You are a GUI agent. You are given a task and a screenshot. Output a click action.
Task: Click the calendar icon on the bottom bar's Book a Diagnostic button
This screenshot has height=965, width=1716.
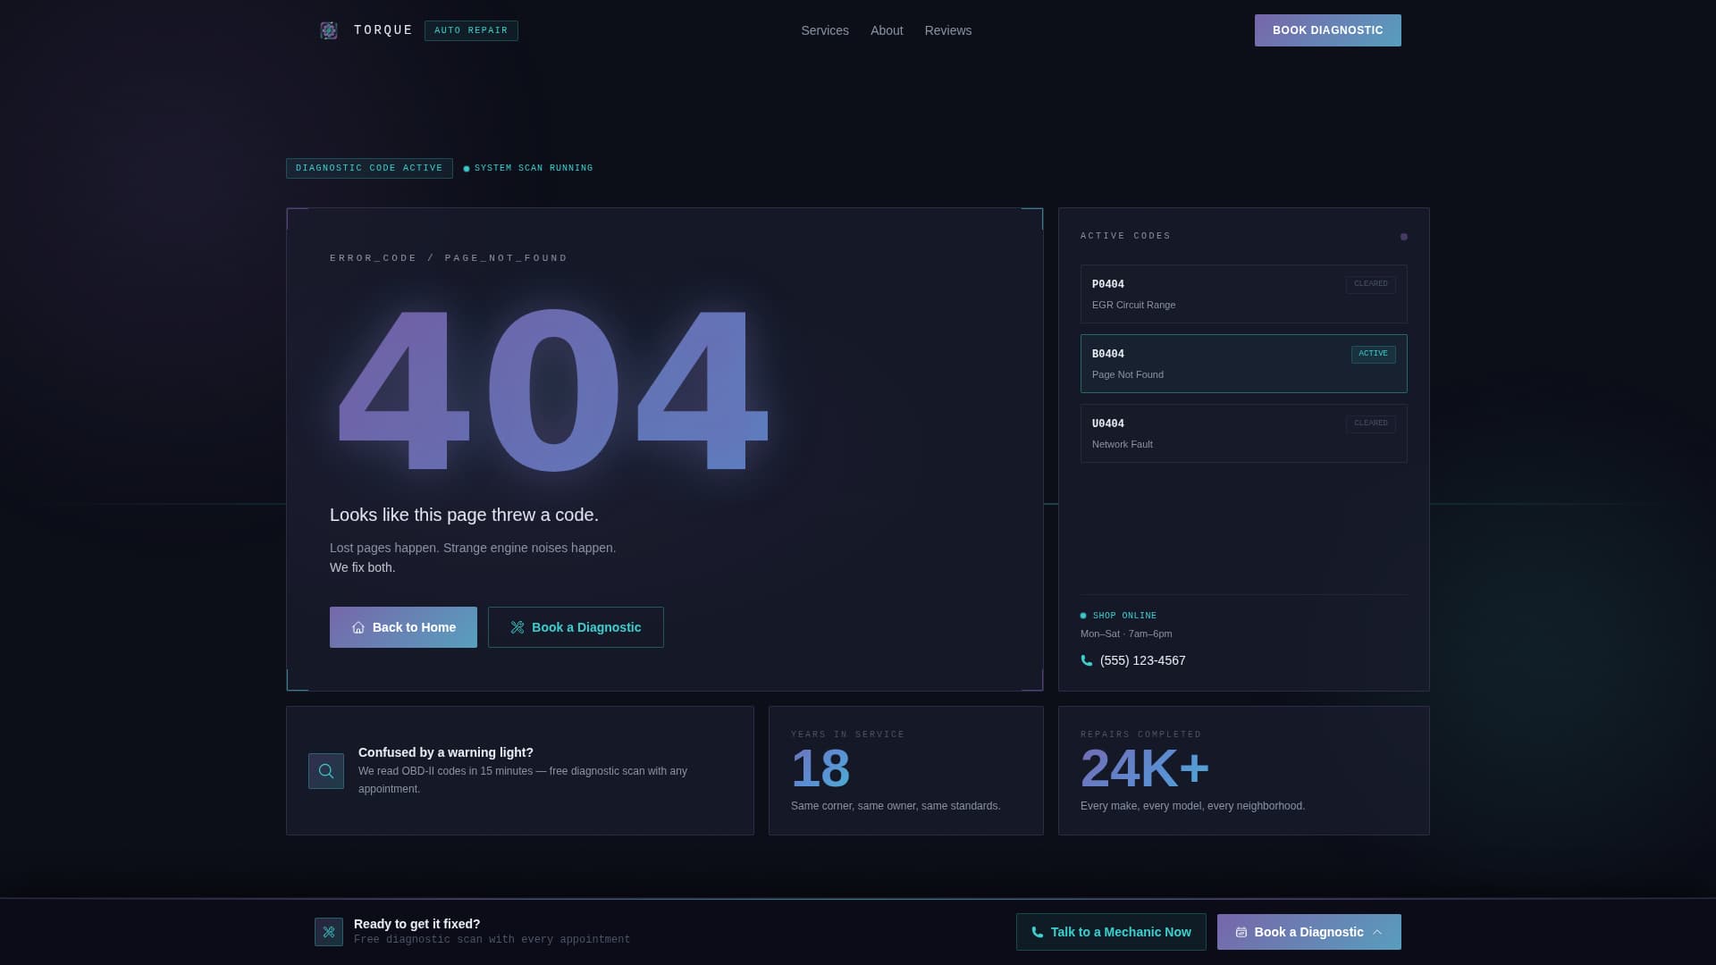point(1241,933)
